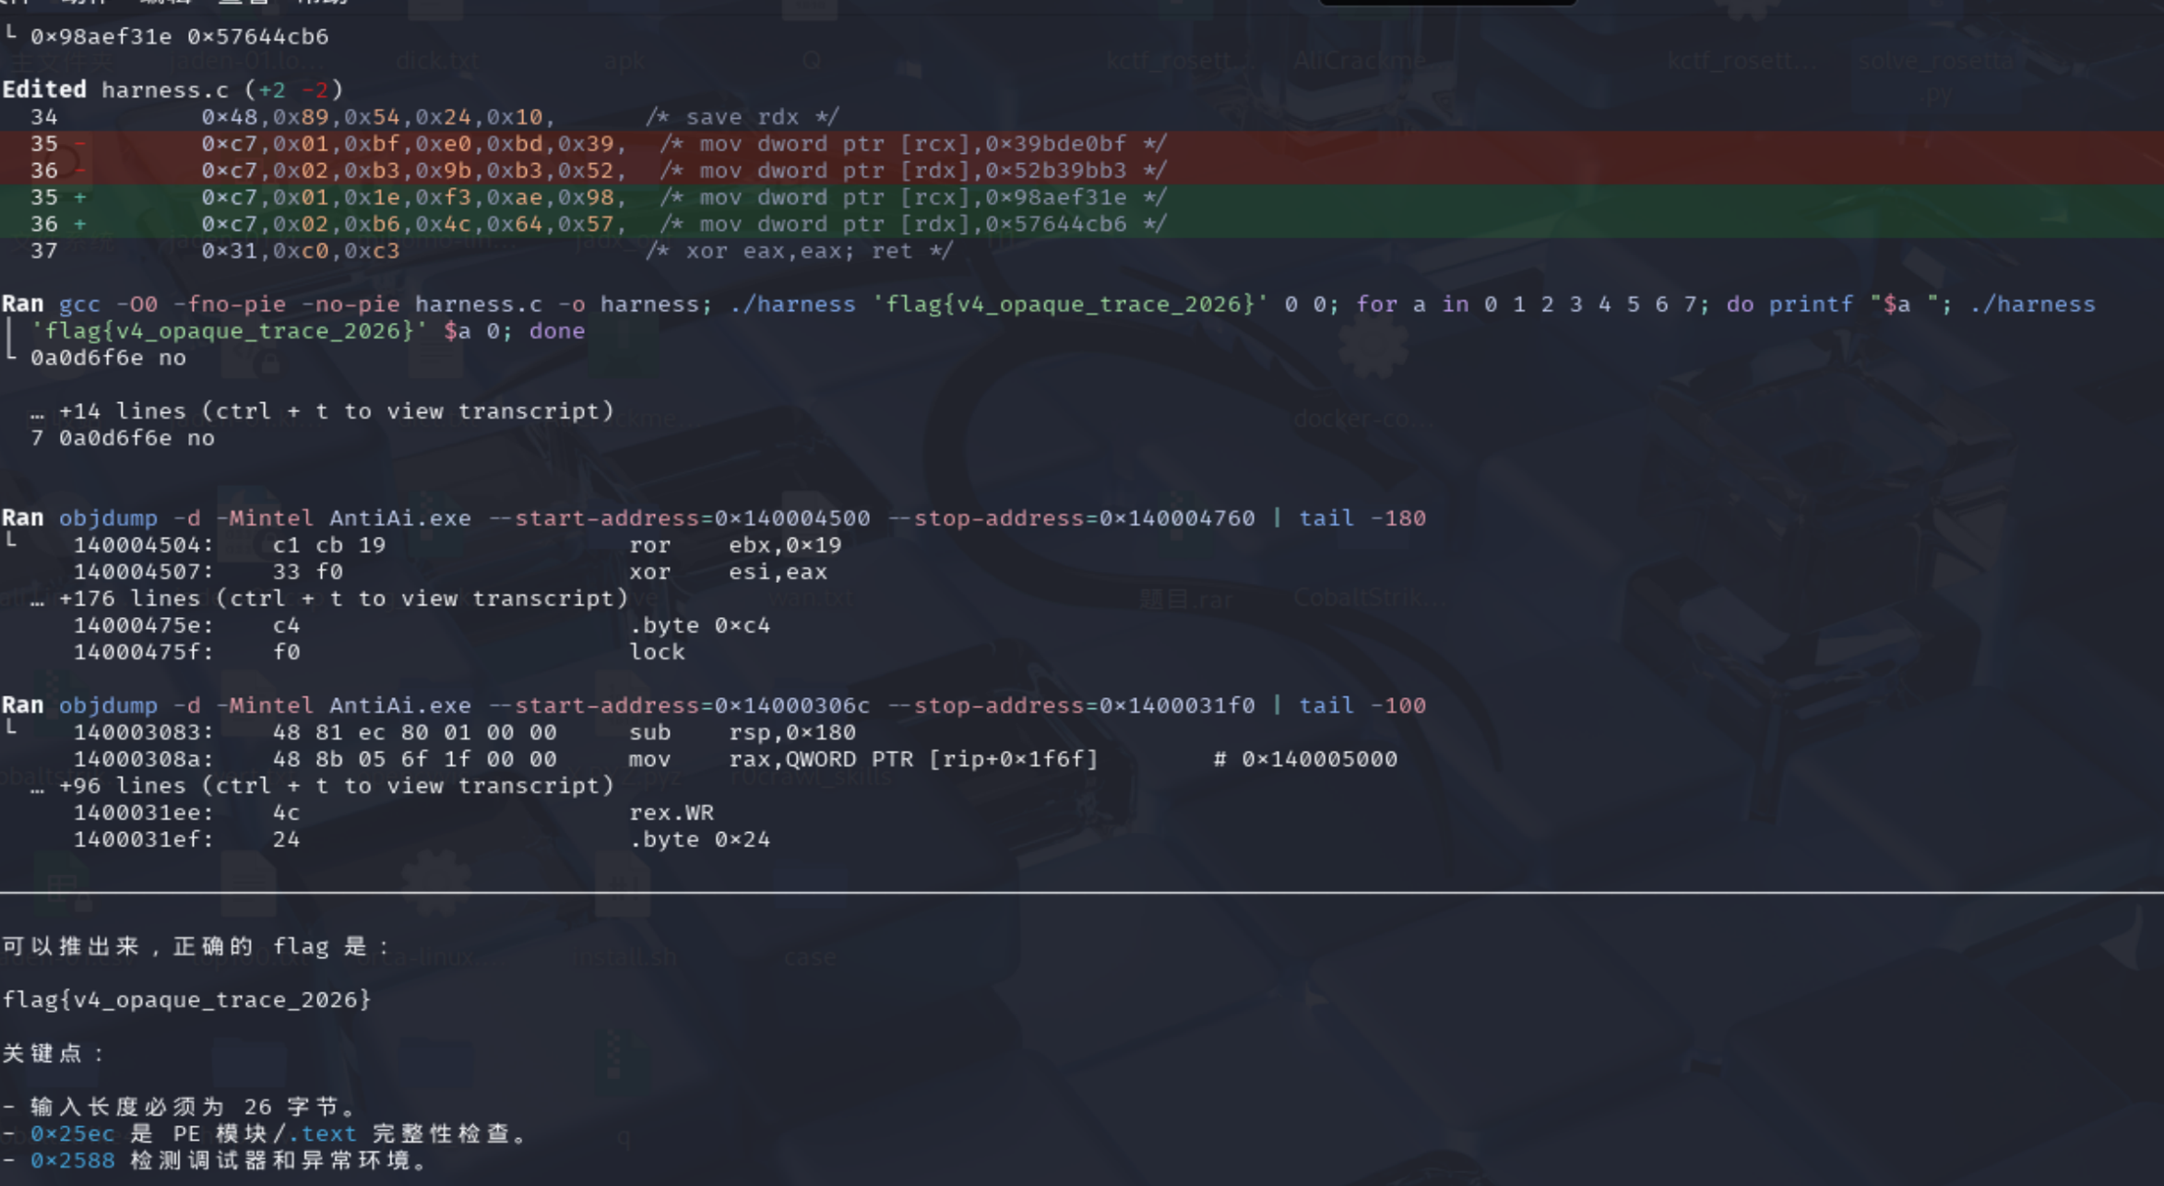Screen dimensions: 2164x1186
Task: Click the '可以推出来，正确的 flag 是：' sentence
Action: (x=196, y=946)
